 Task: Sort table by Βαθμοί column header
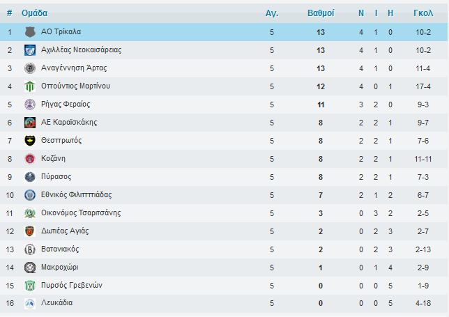[x=321, y=13]
